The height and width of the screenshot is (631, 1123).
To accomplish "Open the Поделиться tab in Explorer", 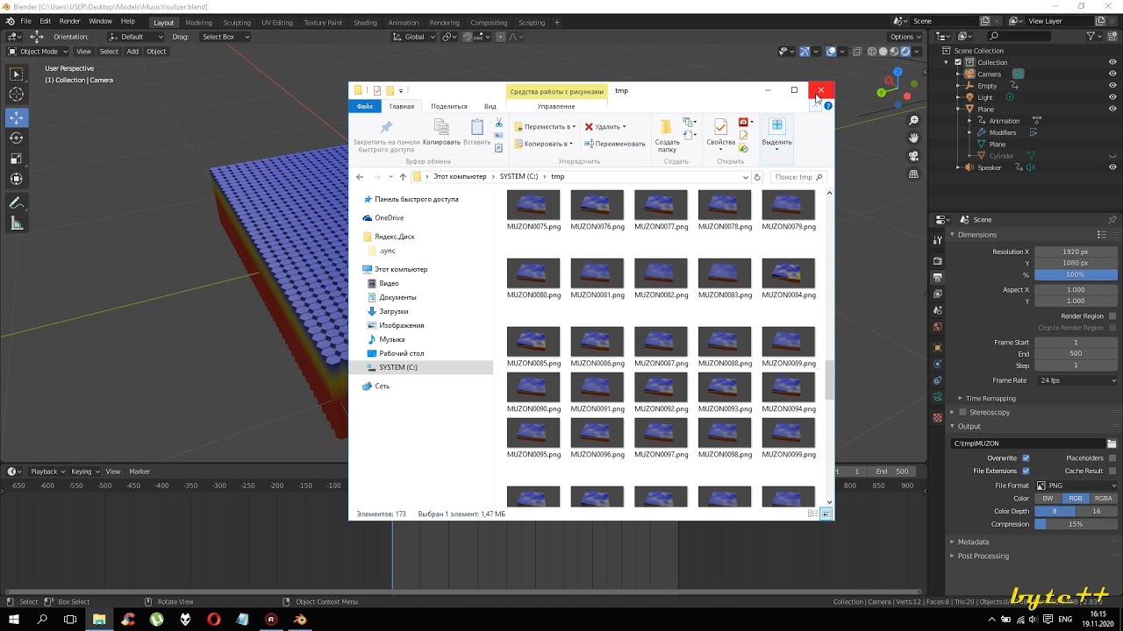I will pyautogui.click(x=449, y=106).
